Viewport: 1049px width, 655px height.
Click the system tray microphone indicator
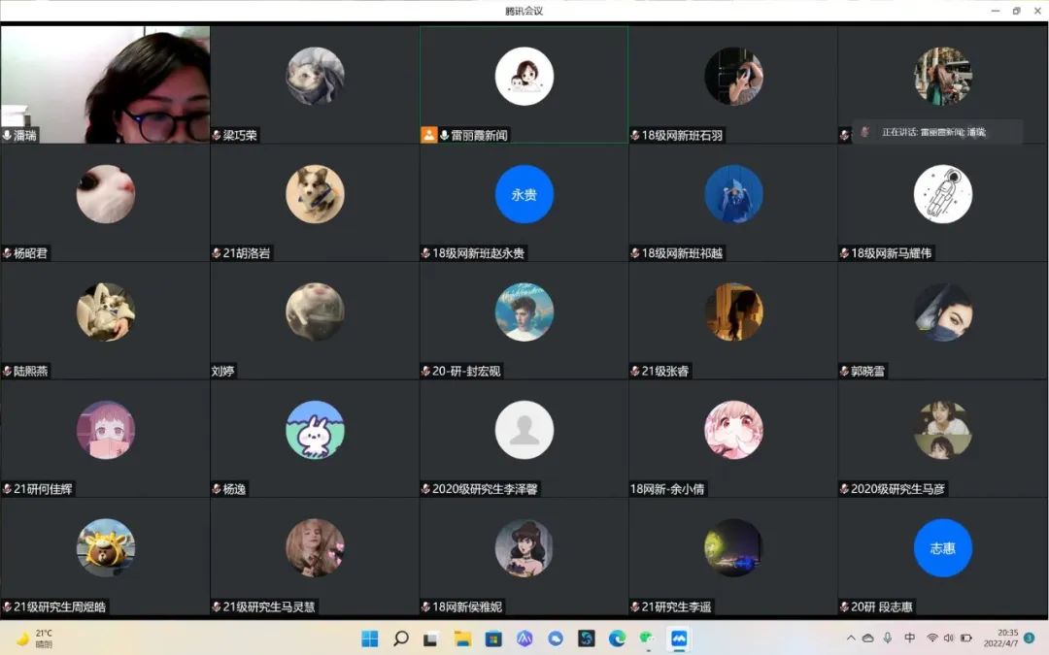click(888, 638)
